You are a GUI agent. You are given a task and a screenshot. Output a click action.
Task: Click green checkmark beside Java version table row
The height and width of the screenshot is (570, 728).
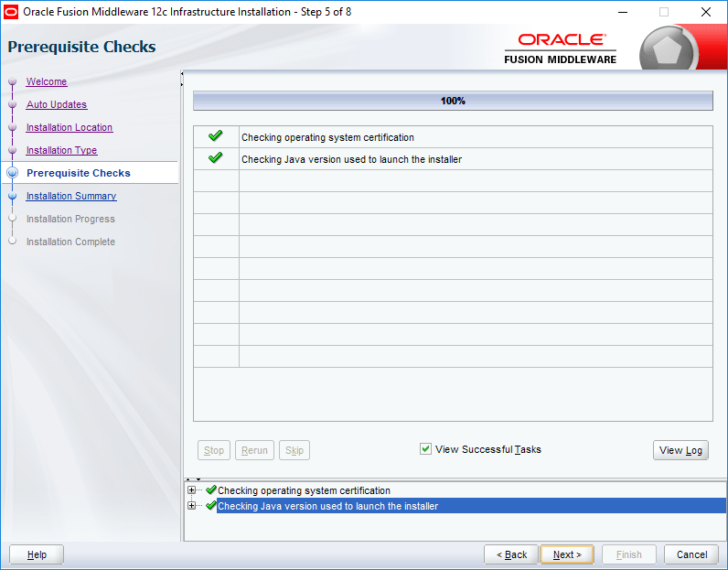(216, 158)
